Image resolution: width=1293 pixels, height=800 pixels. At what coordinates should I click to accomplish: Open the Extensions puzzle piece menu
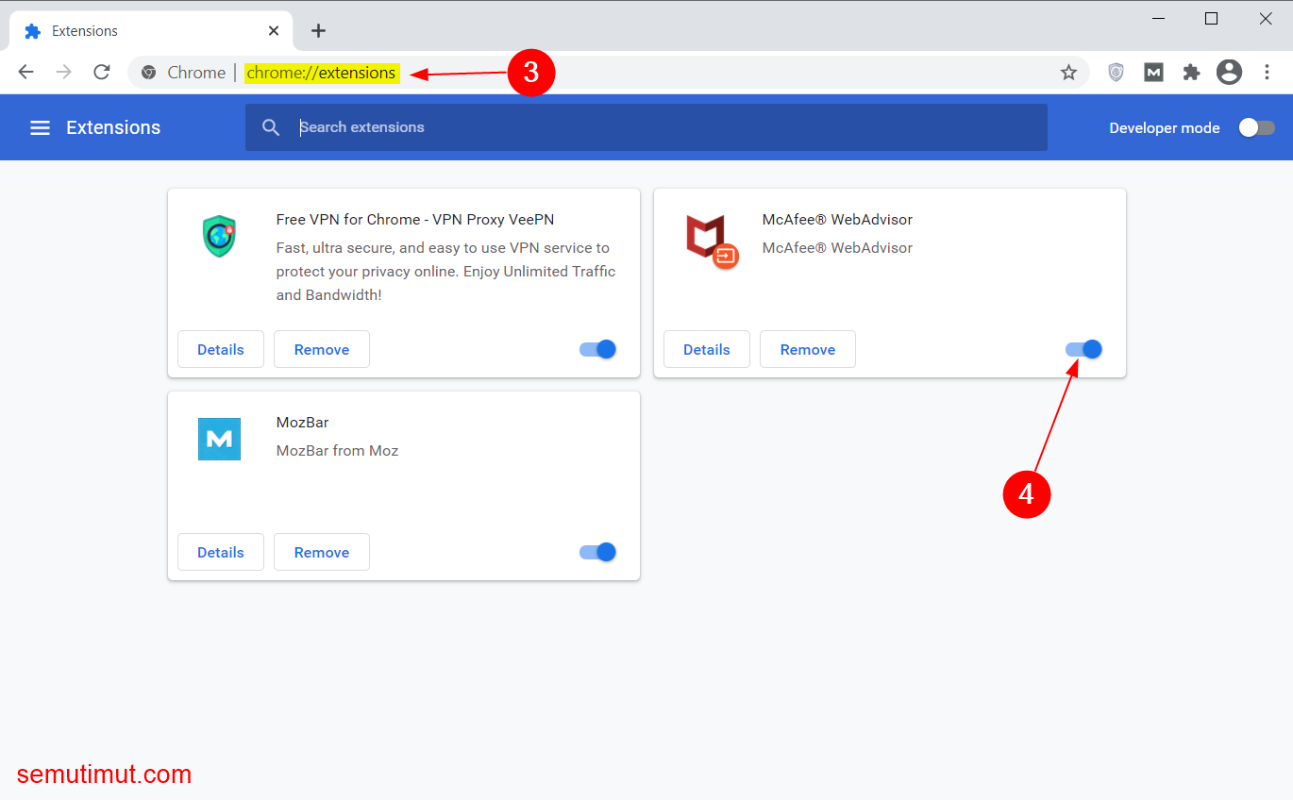[1191, 73]
